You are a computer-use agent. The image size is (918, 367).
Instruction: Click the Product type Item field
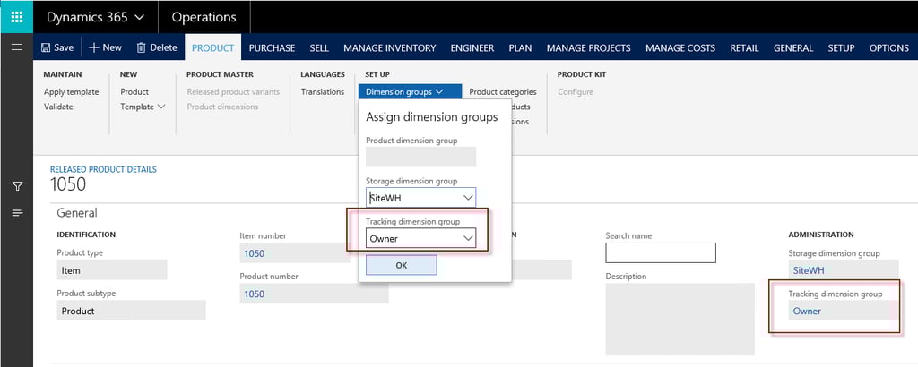click(112, 270)
